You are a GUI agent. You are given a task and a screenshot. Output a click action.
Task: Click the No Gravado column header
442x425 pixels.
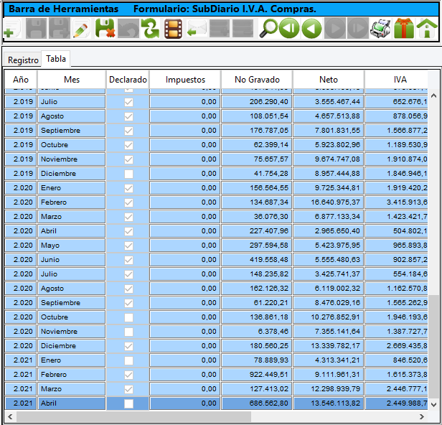[256, 80]
